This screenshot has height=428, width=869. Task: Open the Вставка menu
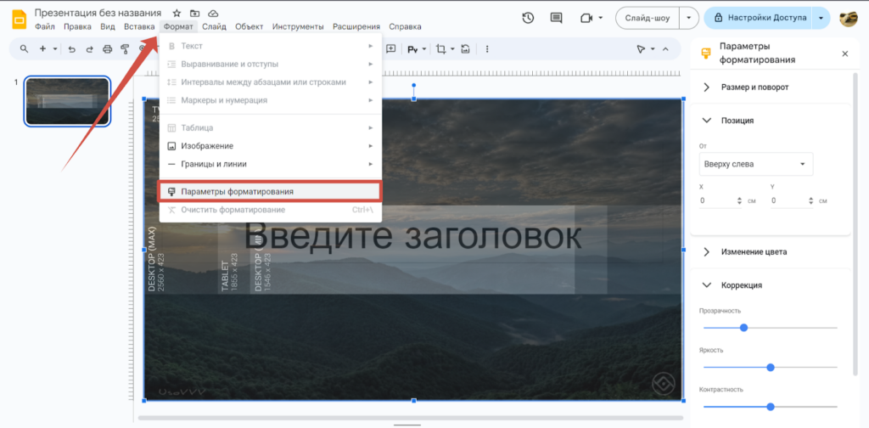pos(139,26)
